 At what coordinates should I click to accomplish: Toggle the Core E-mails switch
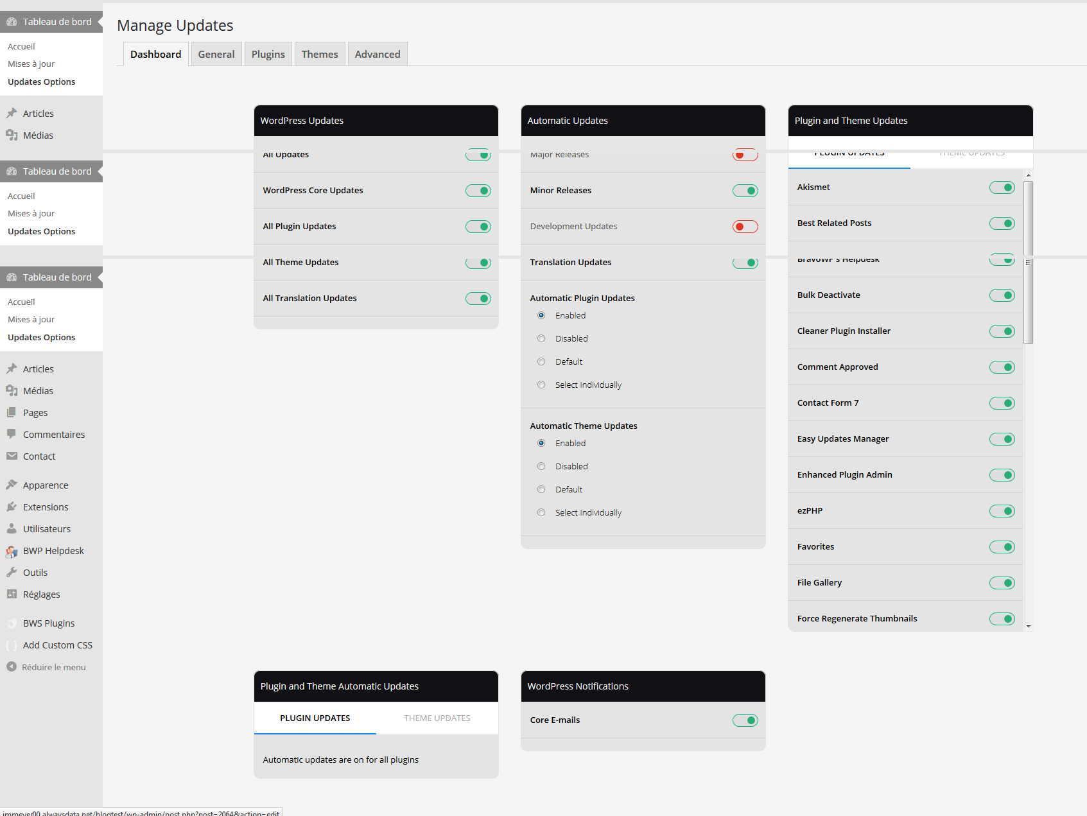[x=745, y=720]
